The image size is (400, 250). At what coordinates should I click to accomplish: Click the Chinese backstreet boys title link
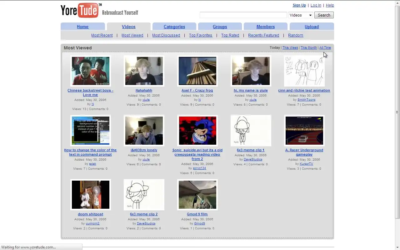[x=90, y=92]
